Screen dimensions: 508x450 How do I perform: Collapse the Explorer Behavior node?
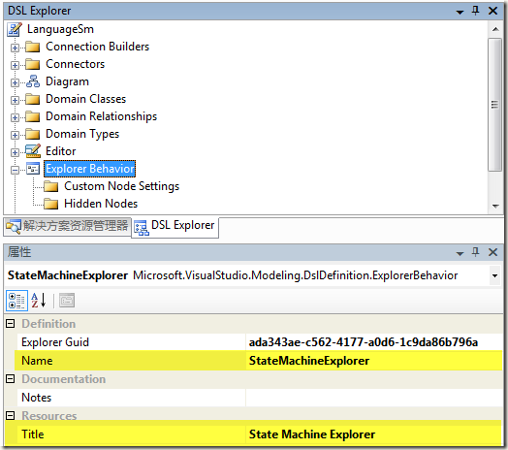click(x=15, y=170)
